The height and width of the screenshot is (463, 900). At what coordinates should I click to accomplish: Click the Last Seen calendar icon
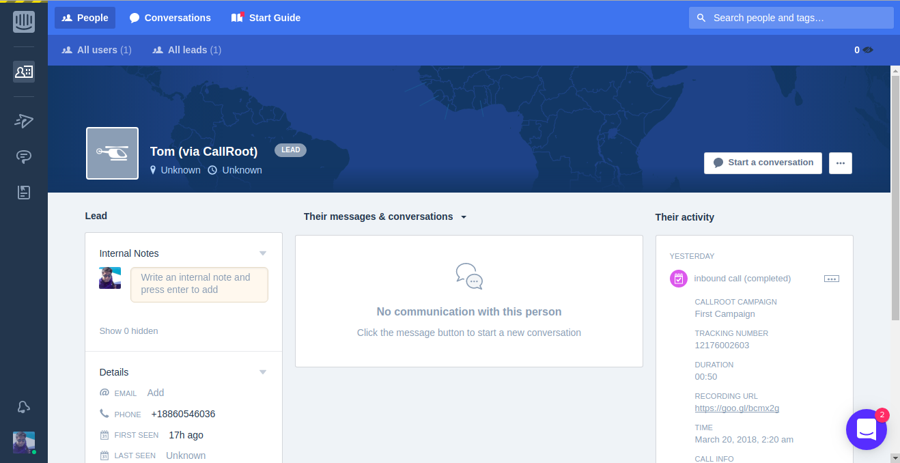104,455
